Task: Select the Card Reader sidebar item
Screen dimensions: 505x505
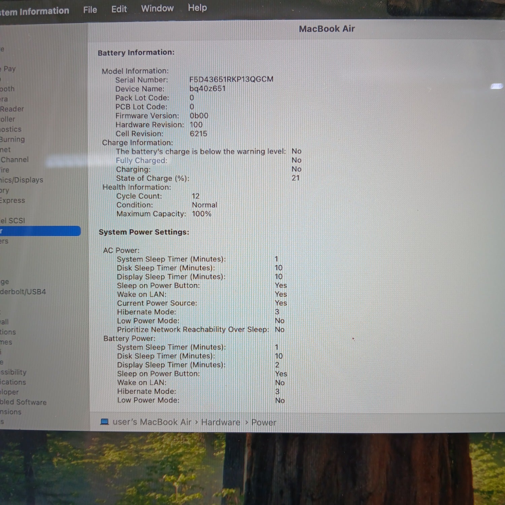Action: [12, 109]
